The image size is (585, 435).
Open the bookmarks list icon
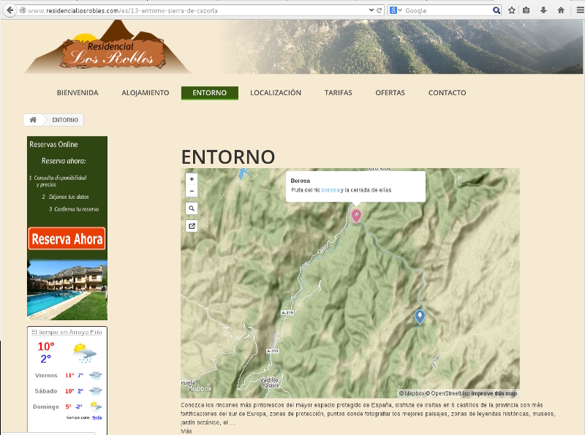click(x=526, y=10)
